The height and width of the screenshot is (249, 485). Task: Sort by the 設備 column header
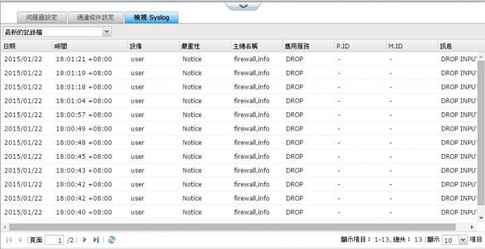(154, 46)
